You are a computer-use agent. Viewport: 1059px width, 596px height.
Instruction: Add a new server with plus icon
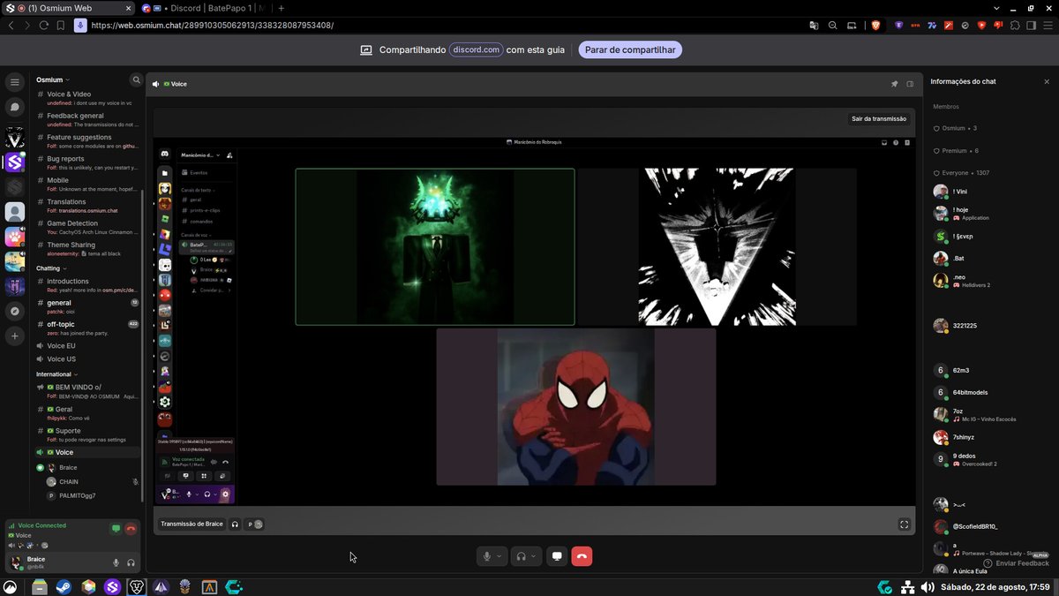(x=14, y=336)
